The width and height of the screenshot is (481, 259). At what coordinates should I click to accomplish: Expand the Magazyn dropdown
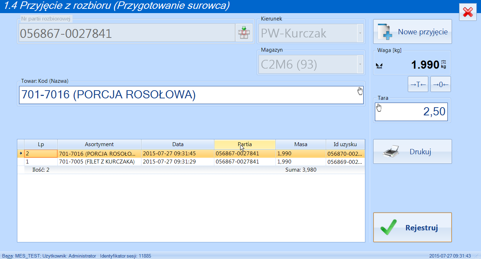tap(360, 65)
